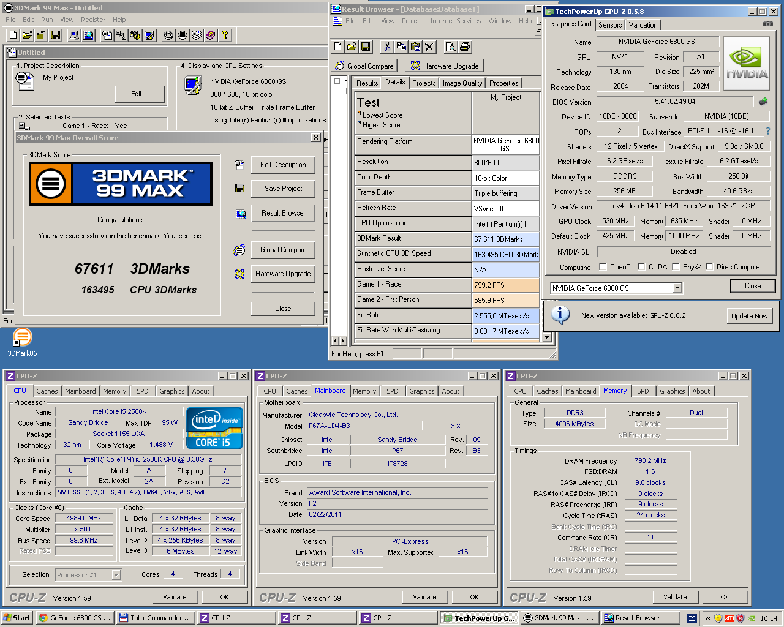Click the Copy icon in Result Browser toolbar
Image resolution: width=784 pixels, height=627 pixels.
(401, 47)
